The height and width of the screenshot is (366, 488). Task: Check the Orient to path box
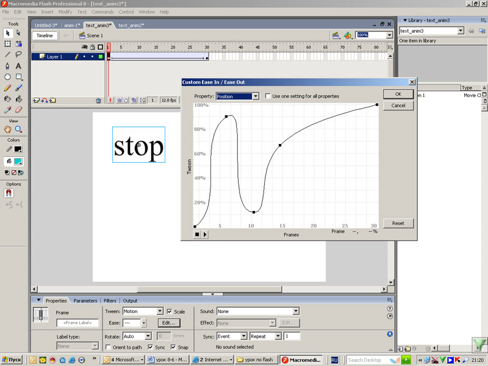point(108,347)
